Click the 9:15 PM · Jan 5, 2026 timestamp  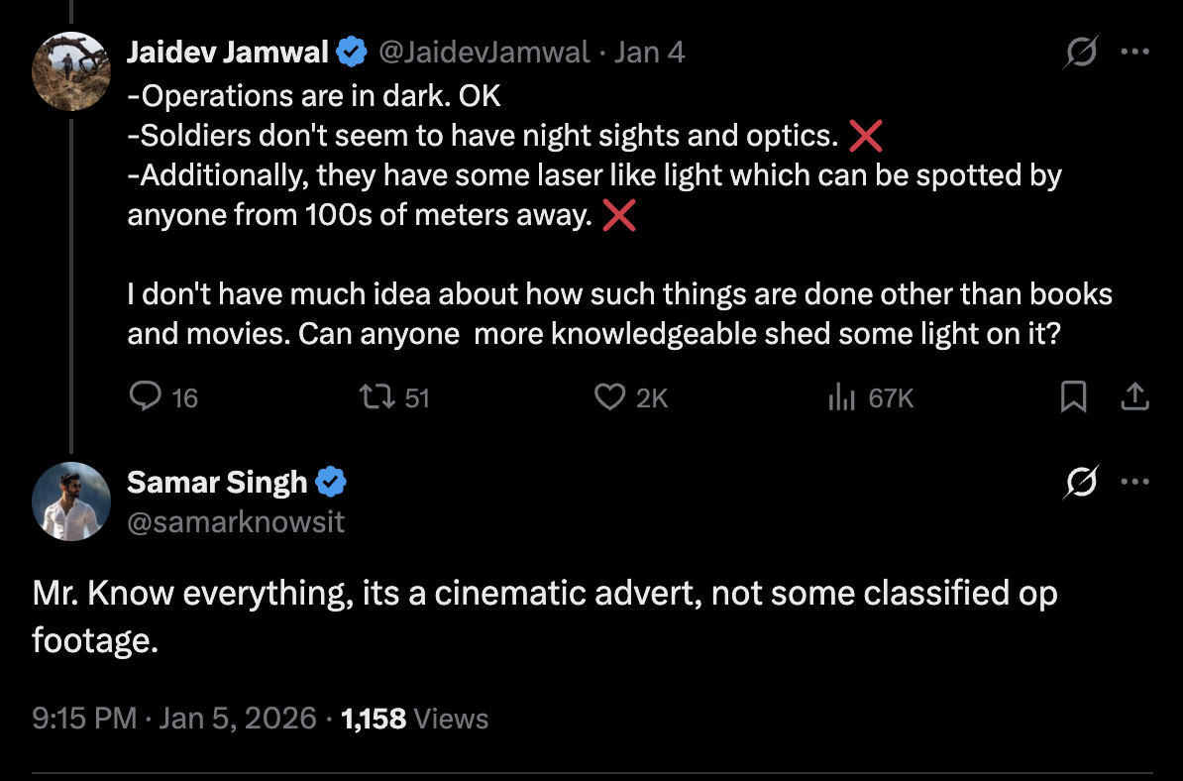coord(174,718)
